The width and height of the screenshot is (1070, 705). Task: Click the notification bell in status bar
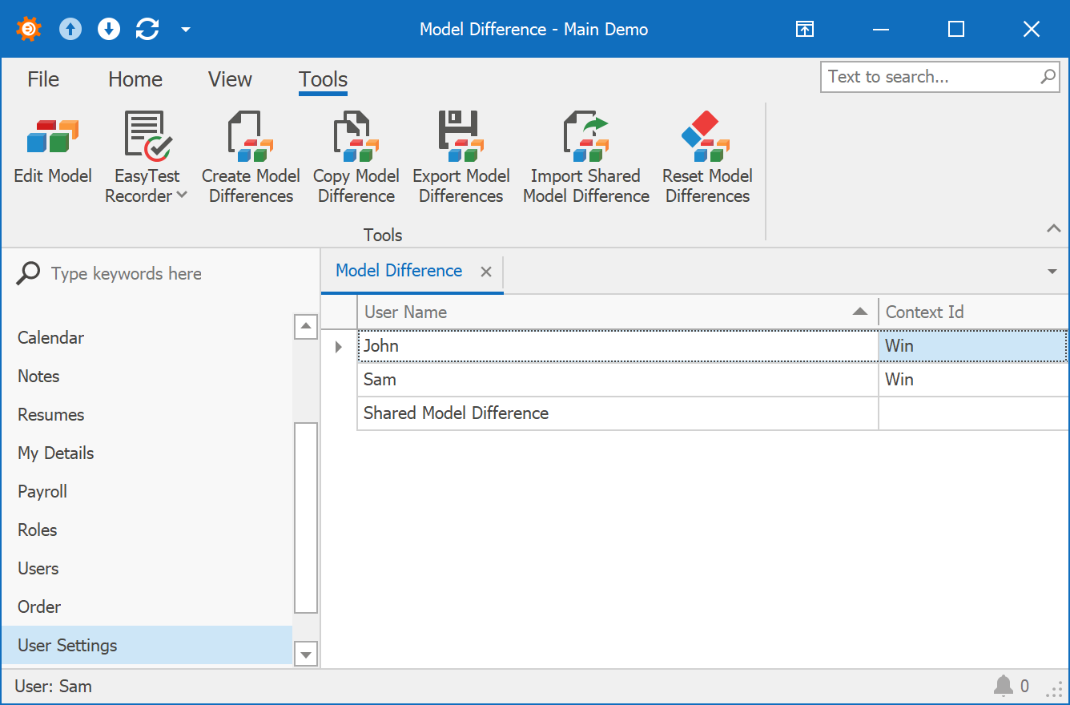pyautogui.click(x=1003, y=686)
